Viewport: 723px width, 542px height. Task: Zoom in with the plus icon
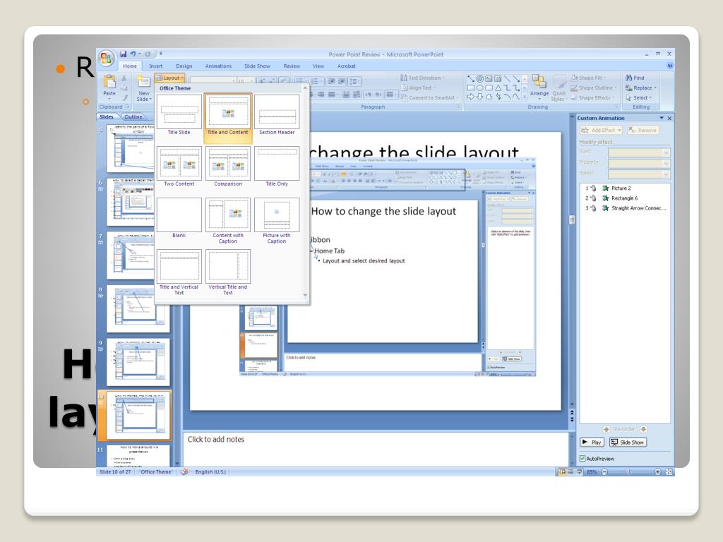pos(657,472)
